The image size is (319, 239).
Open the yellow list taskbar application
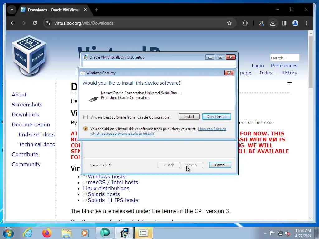143,233
